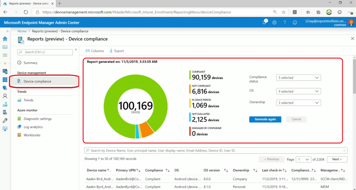Screen dimensions: 356x190
Task: Open Log analytics menu item
Action: pos(33,127)
